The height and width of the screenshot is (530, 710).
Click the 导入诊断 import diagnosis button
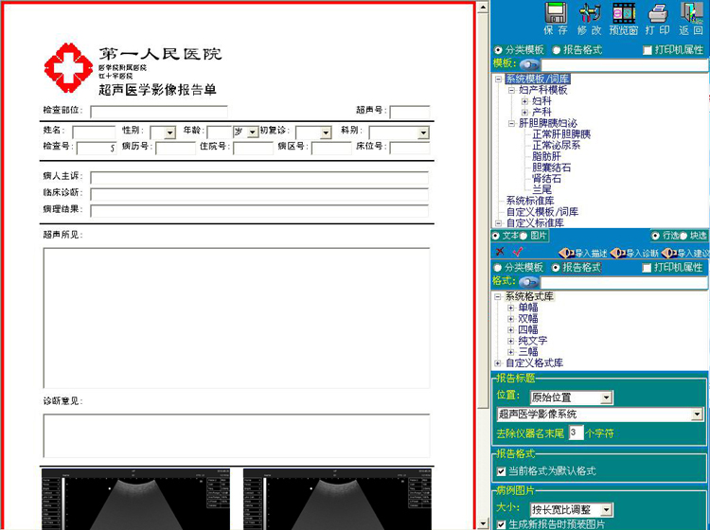(x=635, y=253)
